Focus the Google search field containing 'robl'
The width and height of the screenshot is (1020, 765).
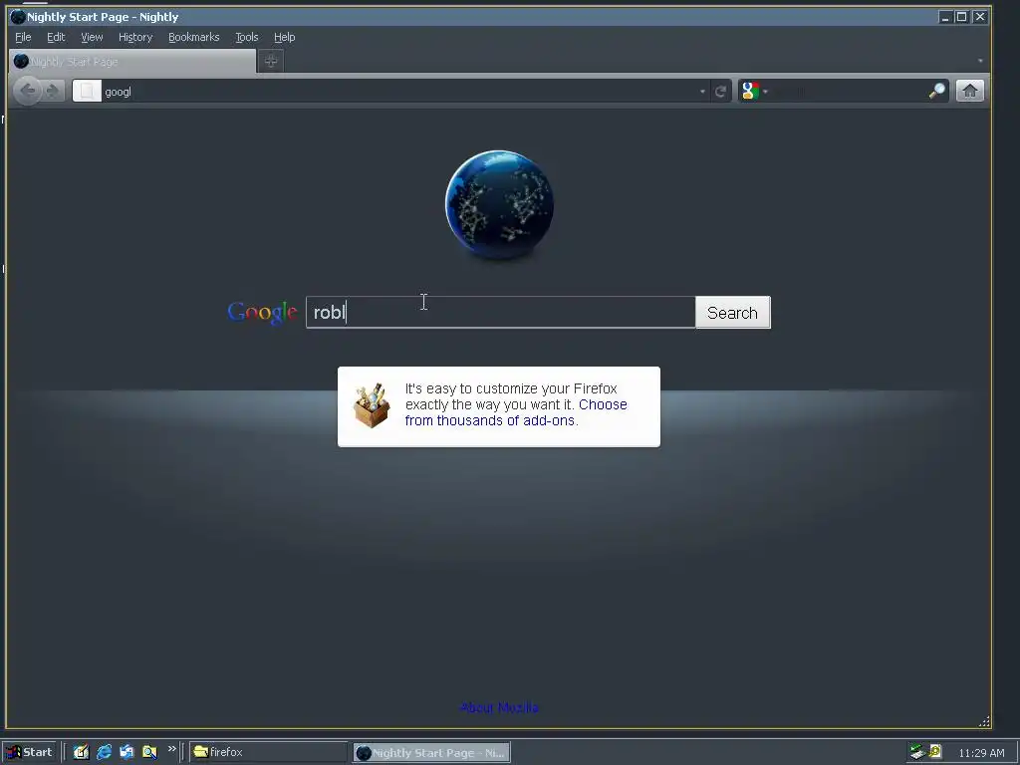pos(500,312)
